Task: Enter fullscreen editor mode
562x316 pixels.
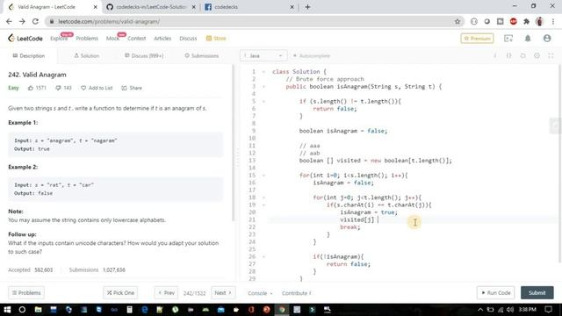Action: coord(551,56)
